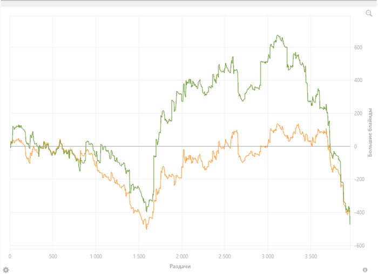Click the orange line's lowest trough
Viewport: 378px width, 274px height.
[x=146, y=229]
